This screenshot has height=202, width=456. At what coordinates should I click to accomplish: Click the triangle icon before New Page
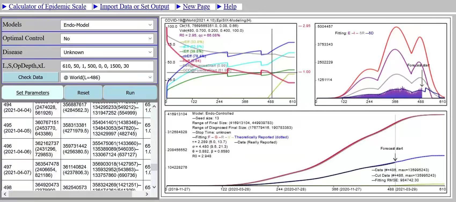click(178, 6)
